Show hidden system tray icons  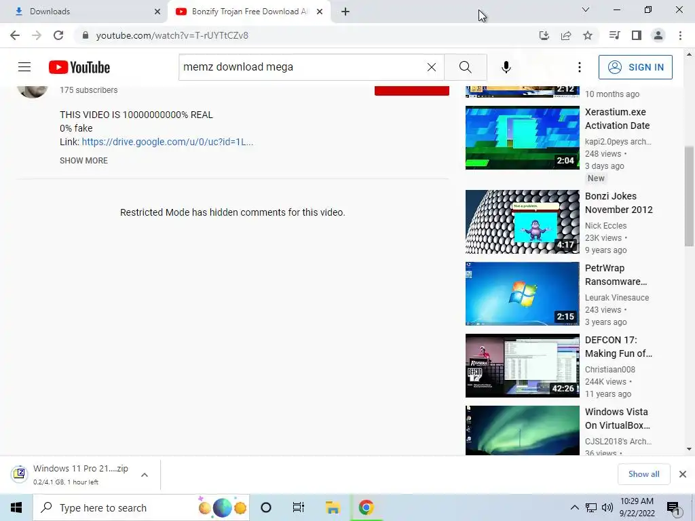point(574,507)
